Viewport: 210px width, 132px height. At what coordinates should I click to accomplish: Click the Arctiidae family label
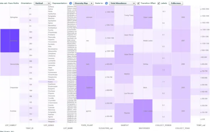click(13, 111)
